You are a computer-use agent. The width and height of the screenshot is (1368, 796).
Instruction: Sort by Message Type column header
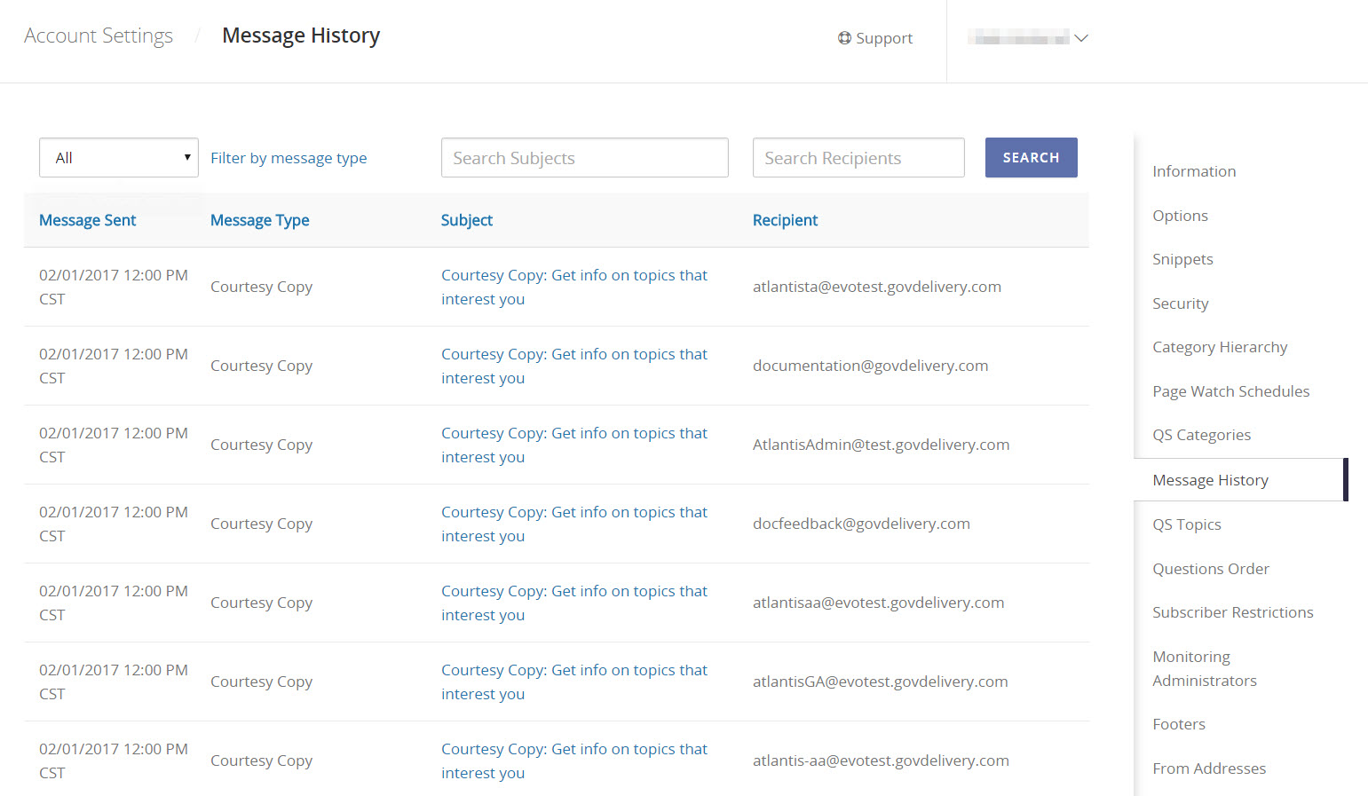tap(259, 220)
